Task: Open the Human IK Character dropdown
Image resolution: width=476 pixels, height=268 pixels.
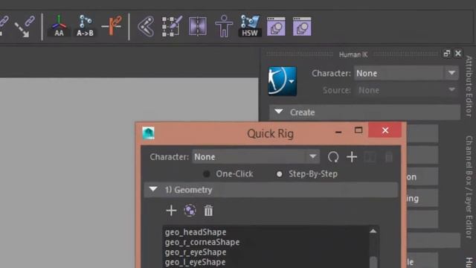Action: tap(406, 73)
